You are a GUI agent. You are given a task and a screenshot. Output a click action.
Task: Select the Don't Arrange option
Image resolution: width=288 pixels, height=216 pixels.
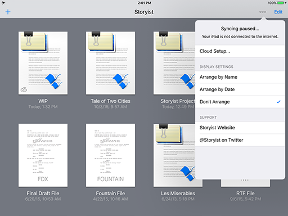(x=240, y=102)
